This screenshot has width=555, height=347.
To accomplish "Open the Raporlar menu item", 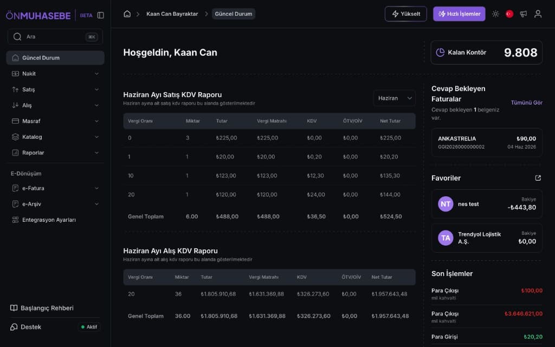I will [x=55, y=152].
